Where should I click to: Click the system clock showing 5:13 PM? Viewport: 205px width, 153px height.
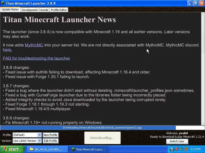pos(195,149)
